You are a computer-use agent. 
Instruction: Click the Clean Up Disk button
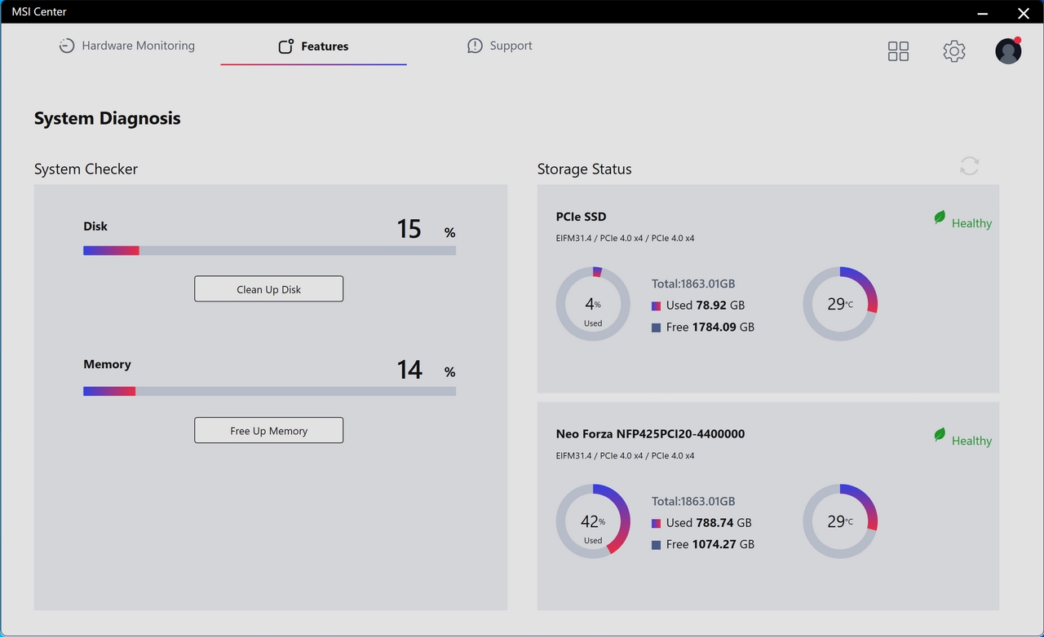268,289
